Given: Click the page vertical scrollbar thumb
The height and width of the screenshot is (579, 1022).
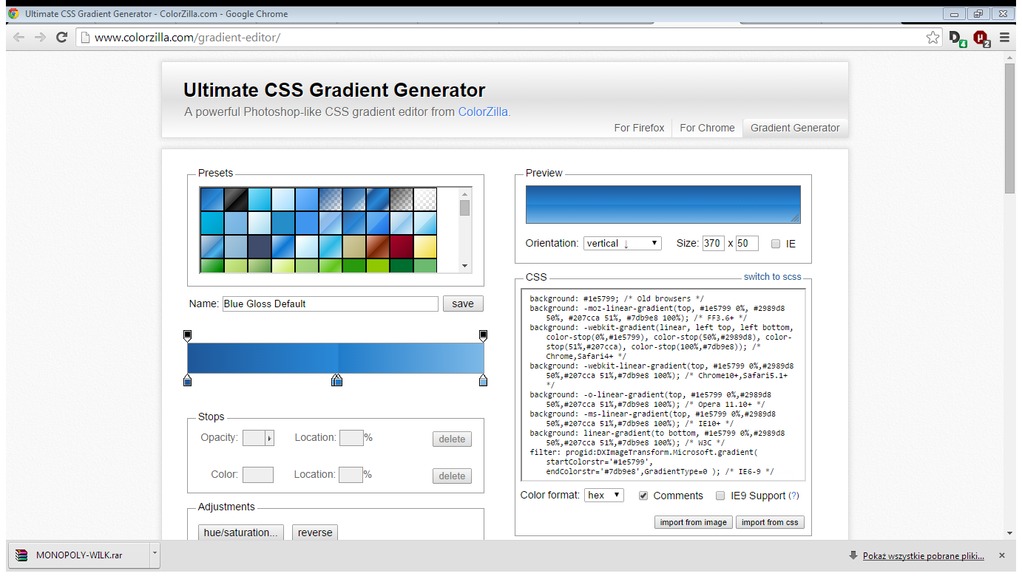Looking at the screenshot, I should [x=1009, y=129].
